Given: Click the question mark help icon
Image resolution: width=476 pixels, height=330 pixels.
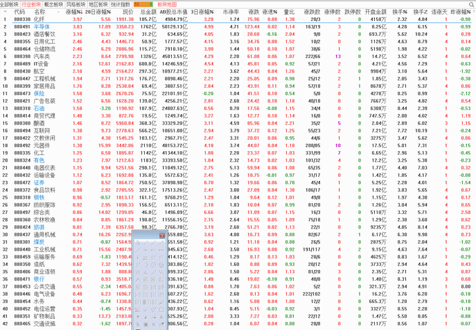Looking at the screenshot, I should click(x=473, y=11).
